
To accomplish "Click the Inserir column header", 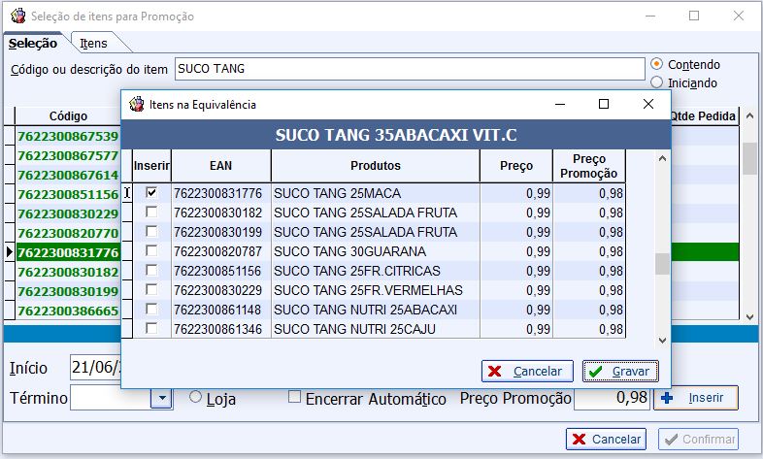I will [151, 166].
